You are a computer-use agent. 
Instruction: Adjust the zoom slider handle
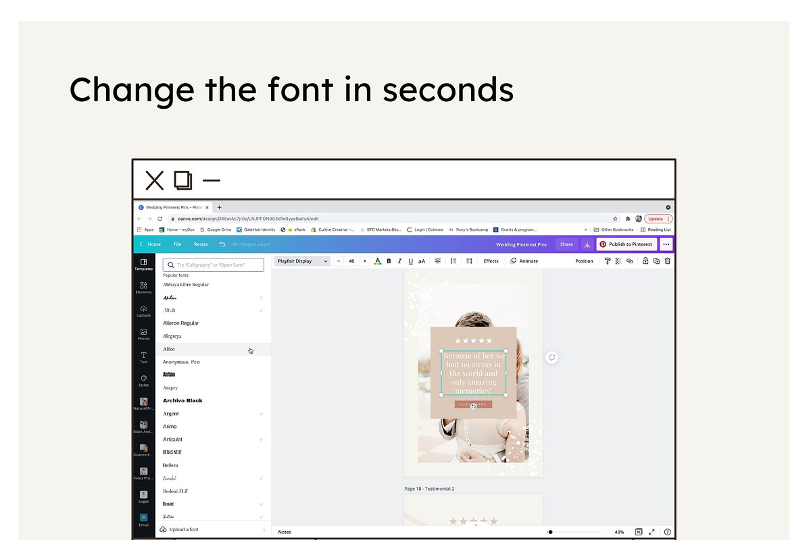click(x=550, y=532)
